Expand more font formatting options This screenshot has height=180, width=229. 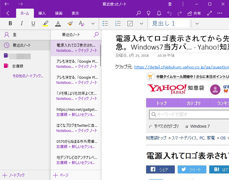point(93,24)
